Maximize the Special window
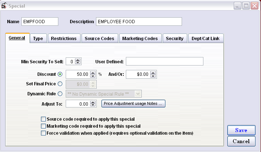This screenshot has height=152, width=261. click(246, 6)
